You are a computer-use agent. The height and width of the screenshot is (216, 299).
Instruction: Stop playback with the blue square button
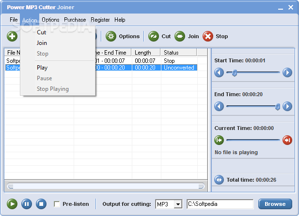[x=41, y=204]
